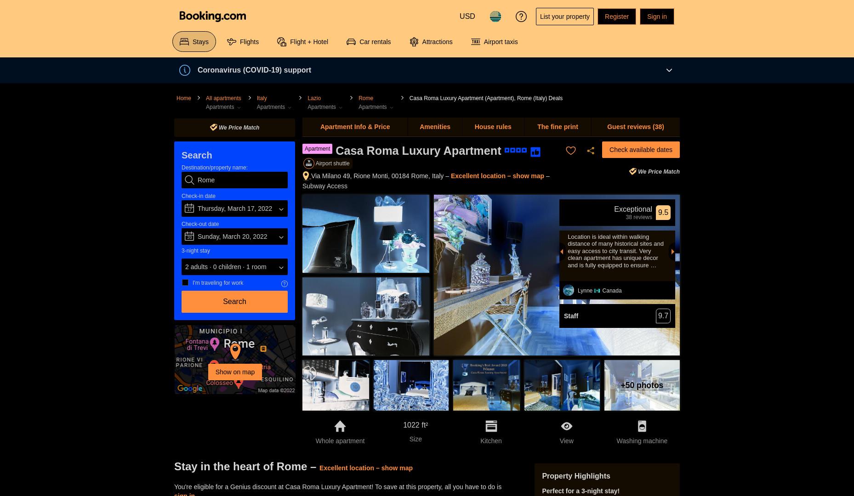Open the guests and rooms dropdown
The width and height of the screenshot is (854, 496).
coord(234,267)
